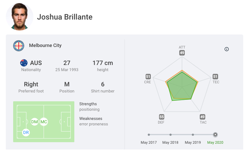Open the Melbourne City team link

45,45
